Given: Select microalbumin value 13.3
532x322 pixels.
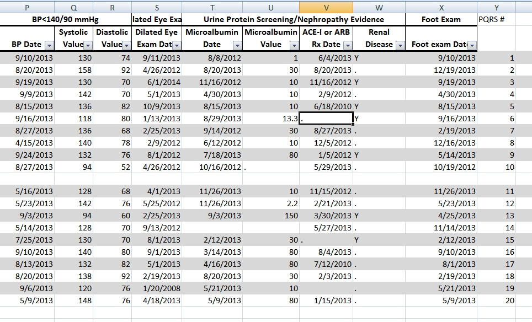Looking at the screenshot, I should coord(271,119).
